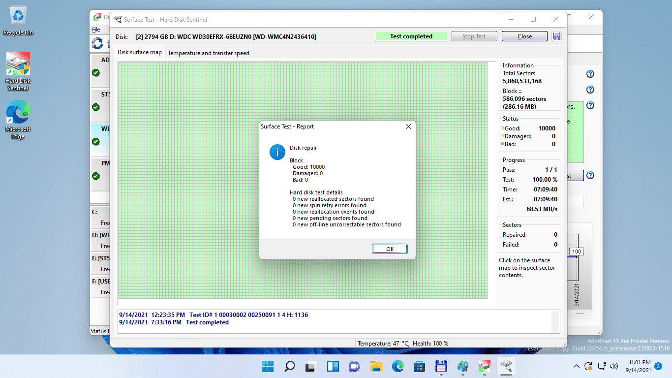The height and width of the screenshot is (378, 672).
Task: Launch Microsoft Edge from the taskbar
Action: click(x=397, y=366)
